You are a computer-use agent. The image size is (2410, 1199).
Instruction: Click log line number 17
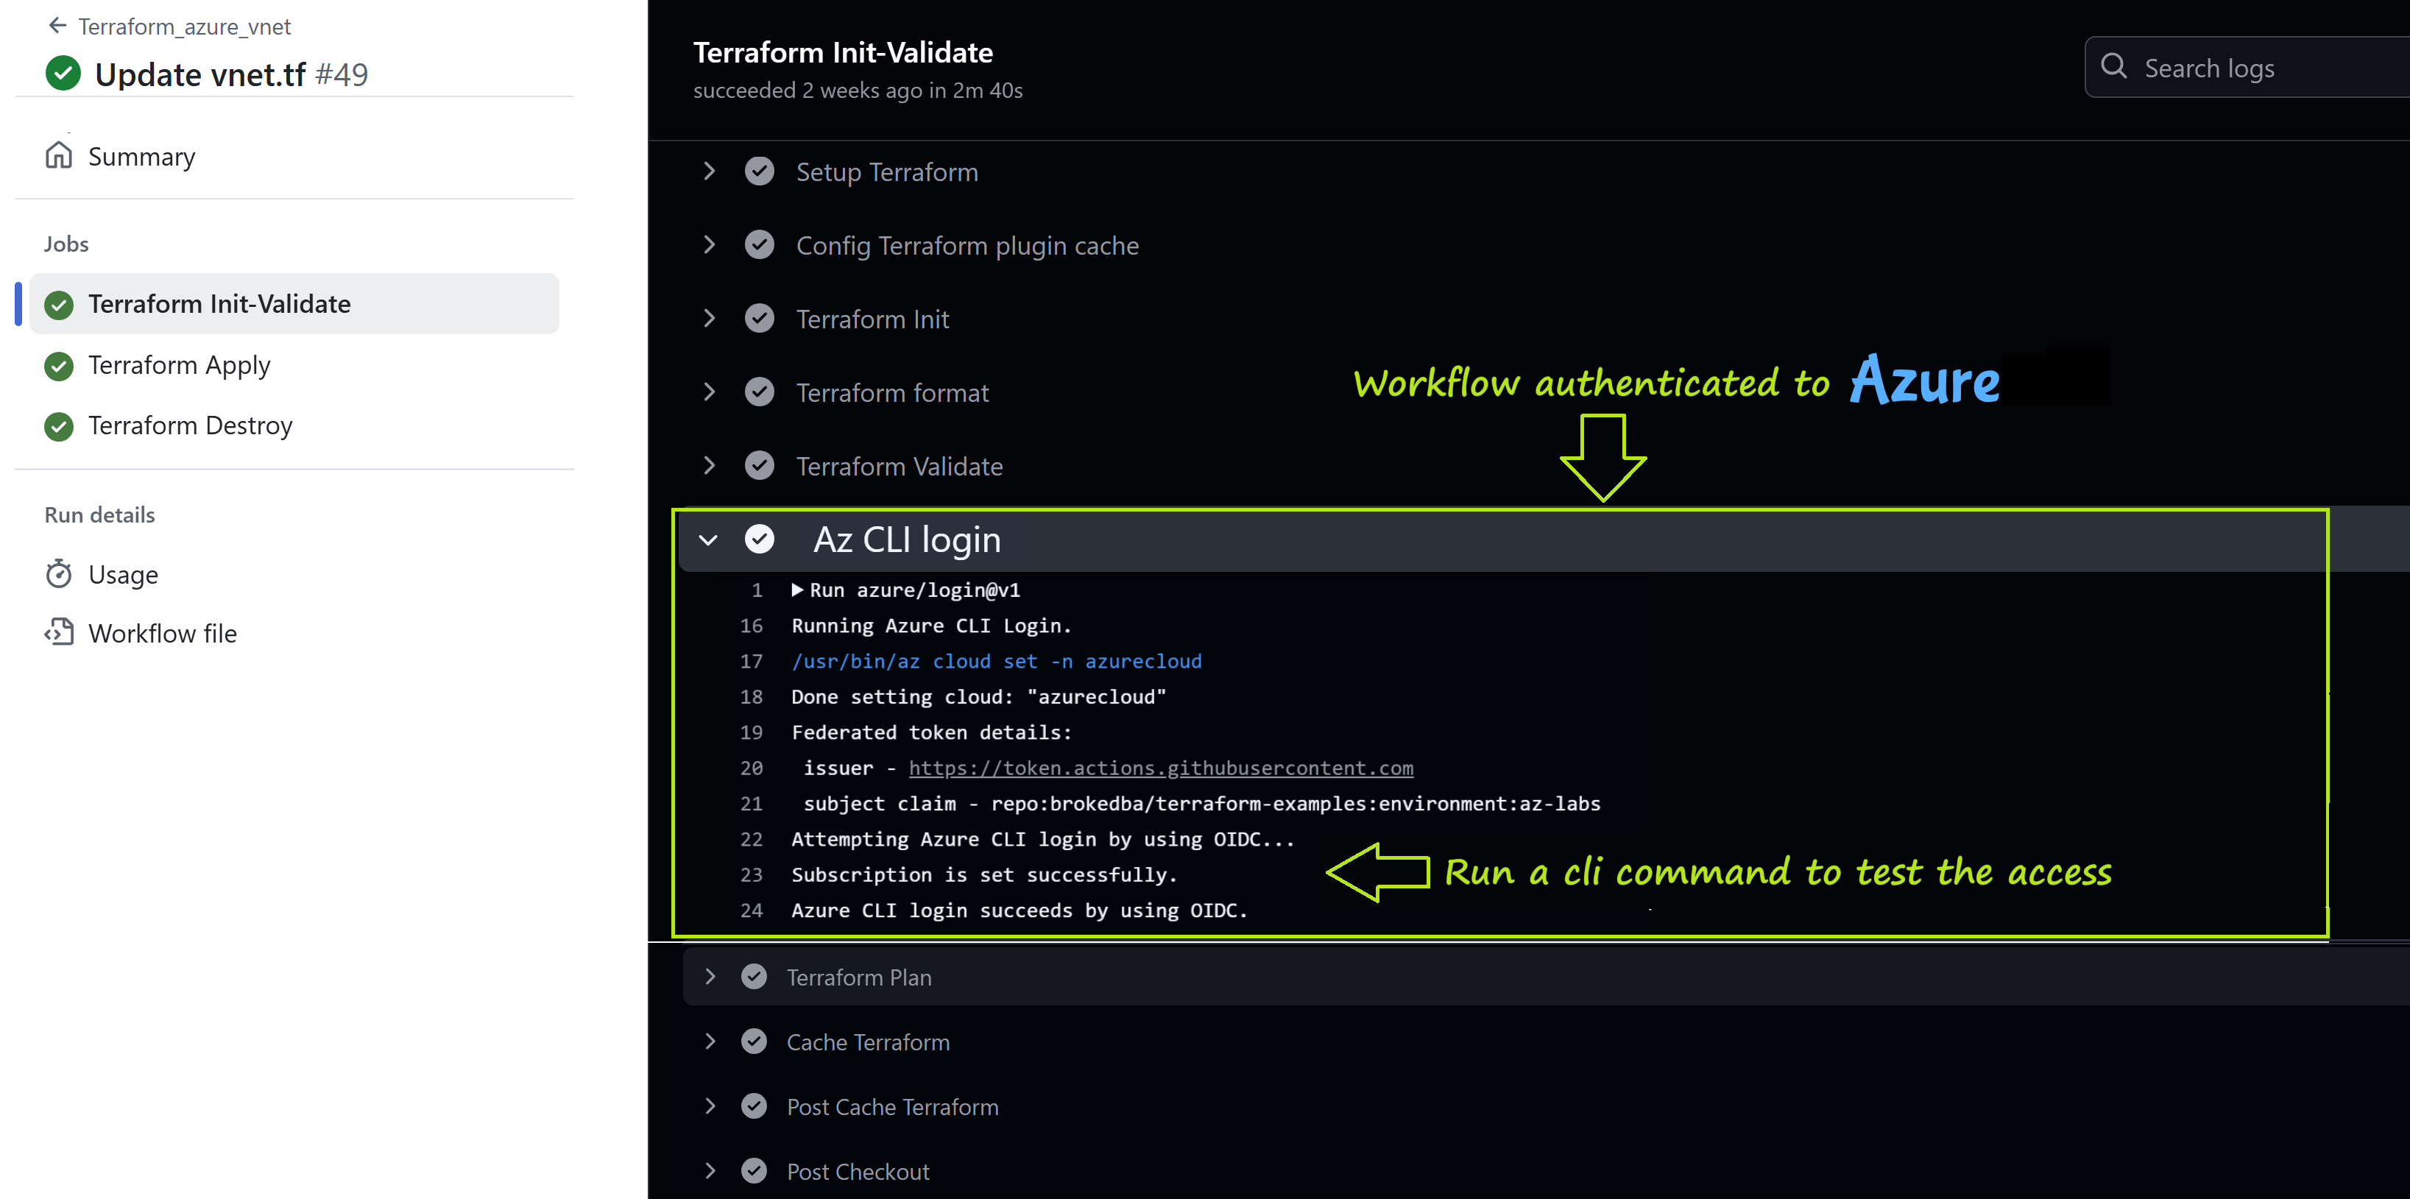pos(752,661)
